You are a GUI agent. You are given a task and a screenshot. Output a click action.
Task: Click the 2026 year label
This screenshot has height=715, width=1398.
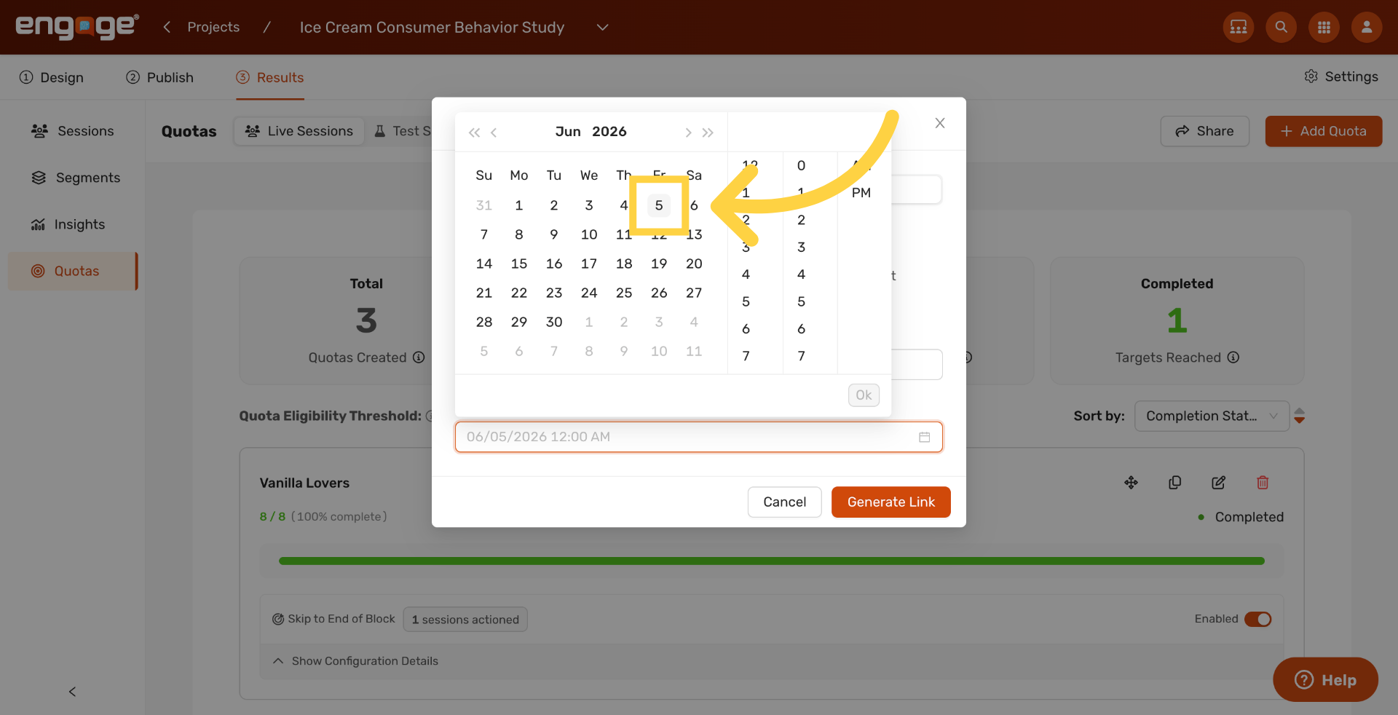pyautogui.click(x=609, y=132)
